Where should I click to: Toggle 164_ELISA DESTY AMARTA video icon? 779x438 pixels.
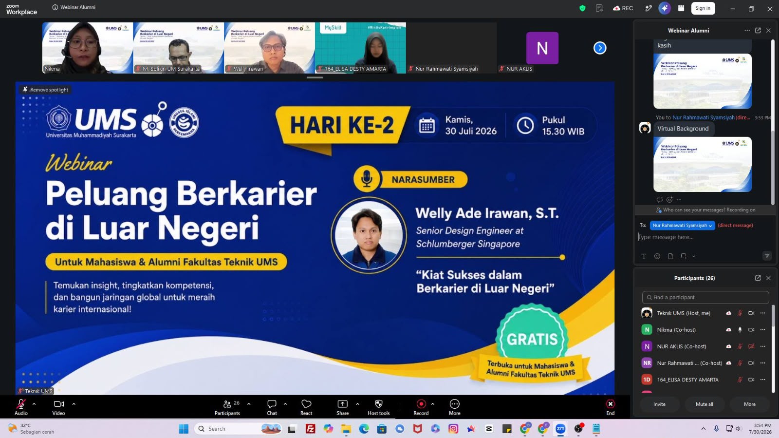[751, 380]
